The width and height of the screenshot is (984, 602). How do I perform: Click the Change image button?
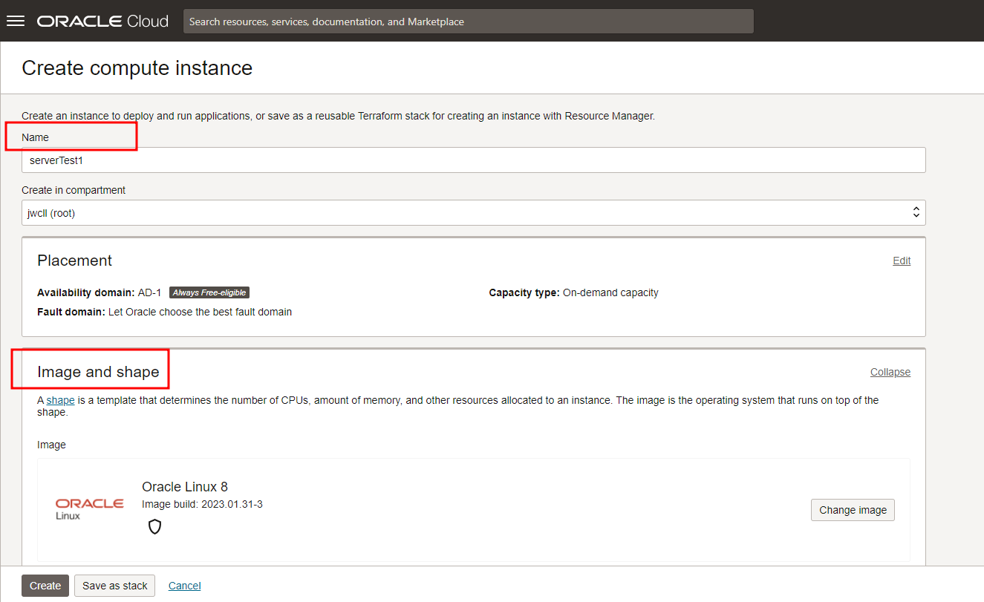pyautogui.click(x=853, y=510)
